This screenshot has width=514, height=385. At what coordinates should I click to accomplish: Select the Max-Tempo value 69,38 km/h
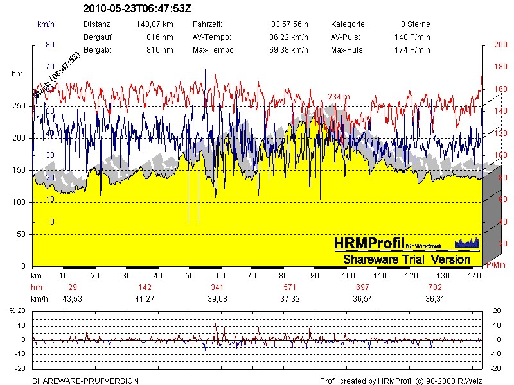click(289, 49)
